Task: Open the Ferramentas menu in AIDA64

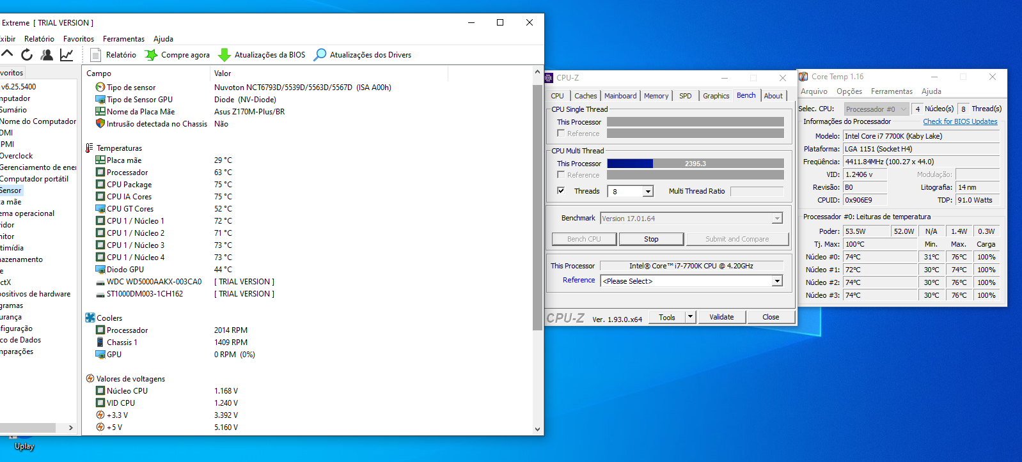Action: pos(124,39)
